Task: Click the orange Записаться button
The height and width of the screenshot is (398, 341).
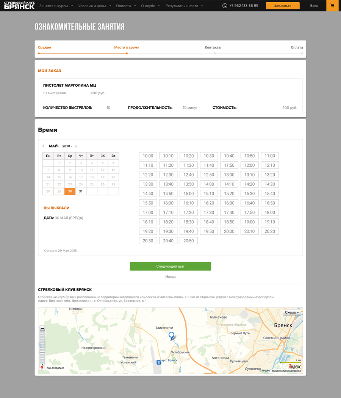Action: coord(283,6)
